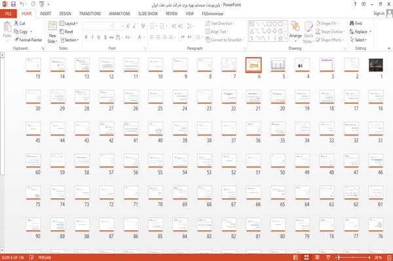Toggle Underline formatting
This screenshot has width=393, height=261.
[99, 37]
